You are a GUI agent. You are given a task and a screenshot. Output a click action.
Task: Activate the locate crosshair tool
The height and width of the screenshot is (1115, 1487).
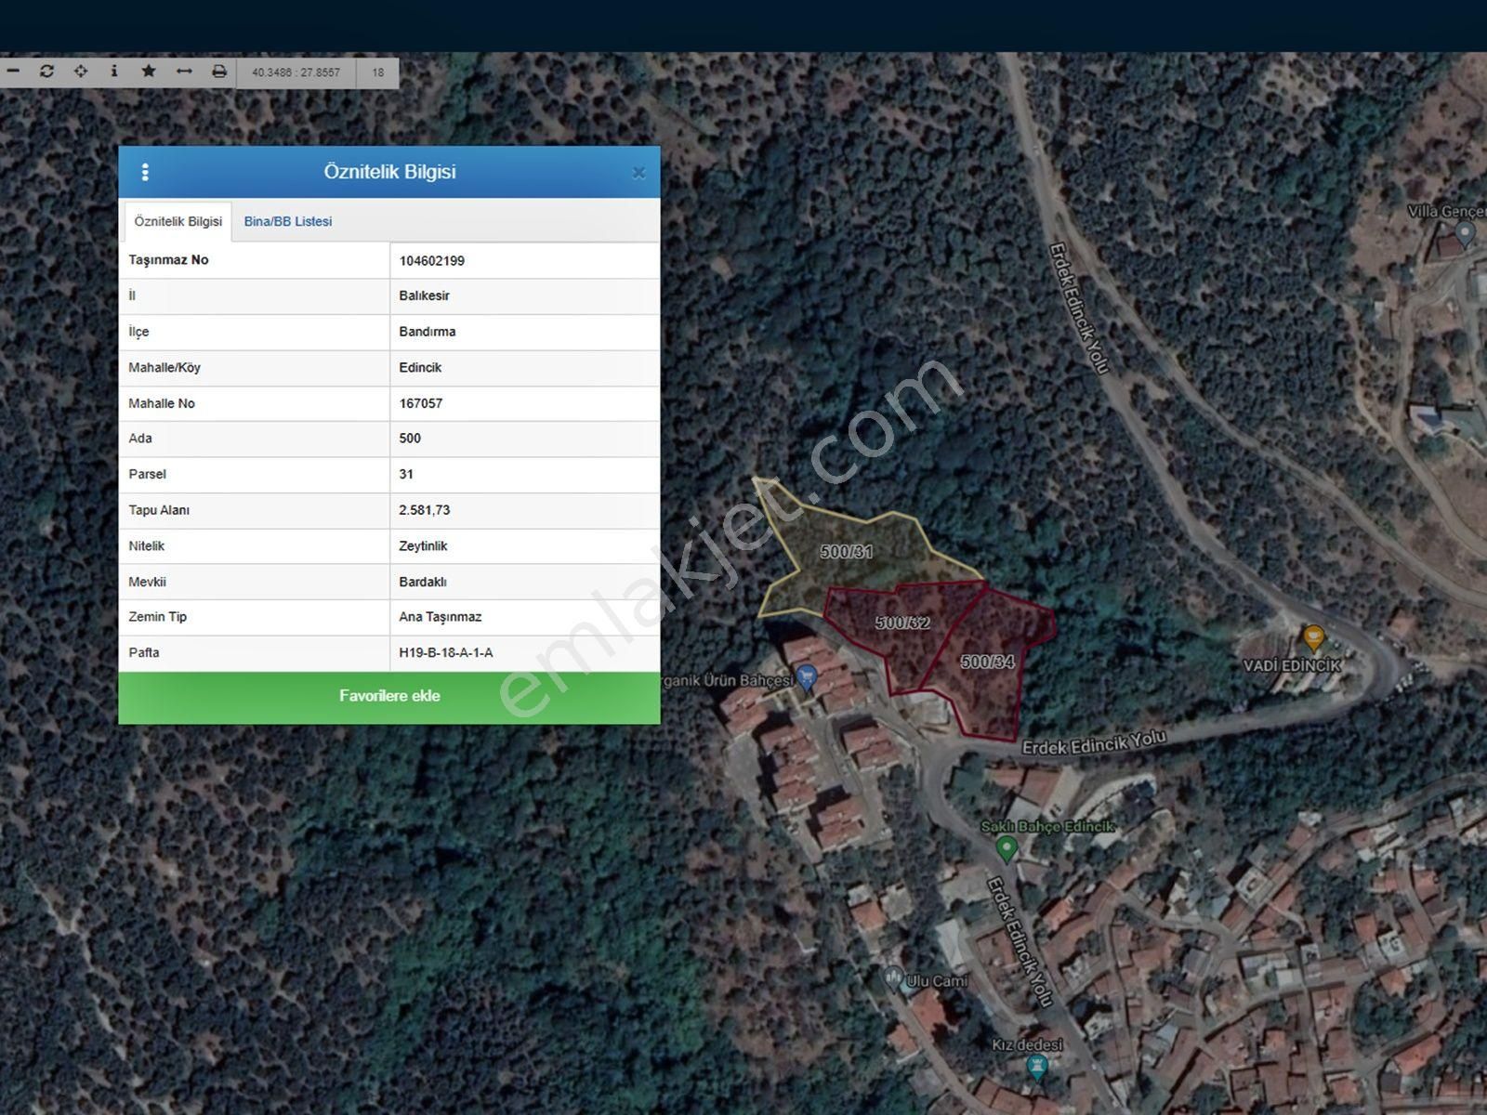tap(81, 72)
